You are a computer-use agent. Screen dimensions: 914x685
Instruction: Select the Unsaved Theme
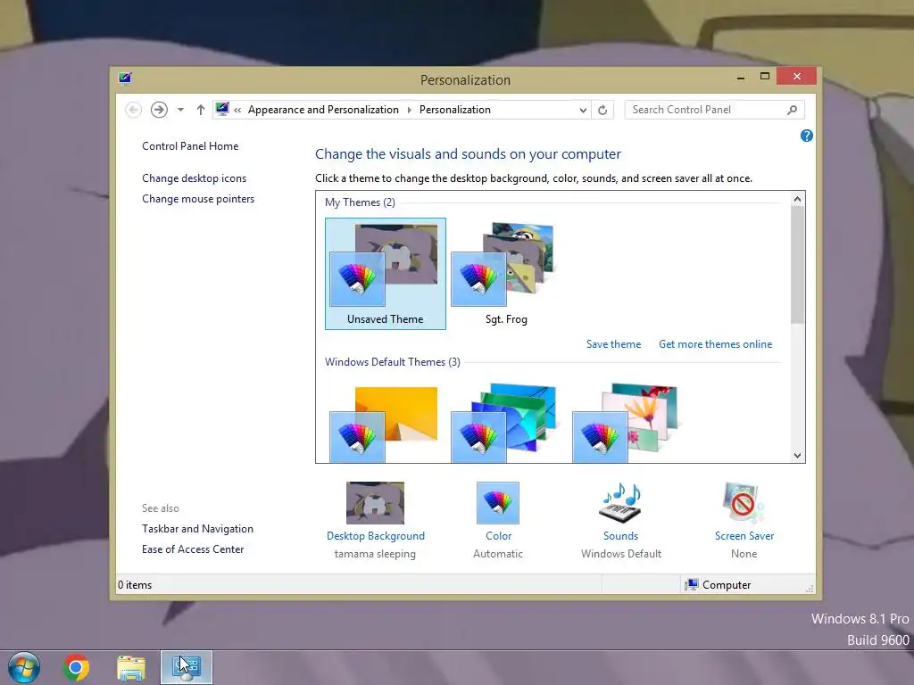pyautogui.click(x=386, y=274)
